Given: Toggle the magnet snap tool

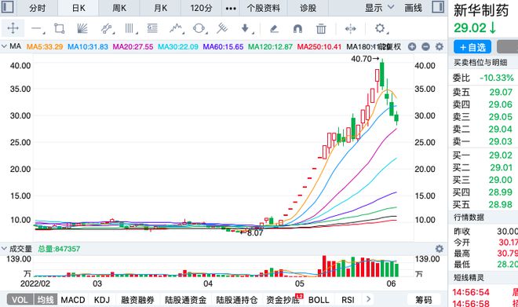Looking at the screenshot, I should [x=297, y=29].
